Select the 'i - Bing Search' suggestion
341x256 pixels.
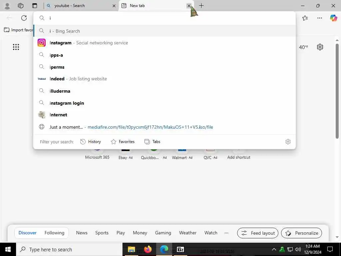click(165, 31)
